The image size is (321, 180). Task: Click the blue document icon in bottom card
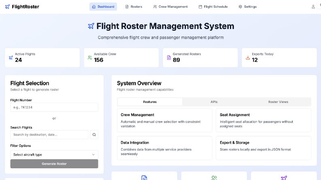pyautogui.click(x=144, y=178)
